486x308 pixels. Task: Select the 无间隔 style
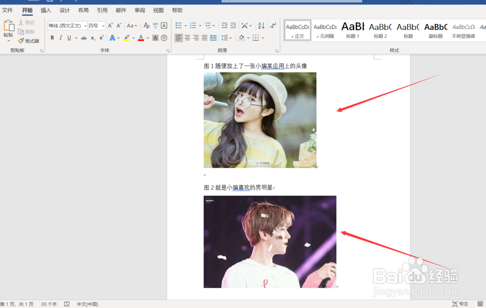click(x=325, y=30)
